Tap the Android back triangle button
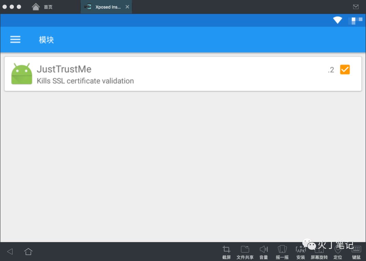 (10, 252)
